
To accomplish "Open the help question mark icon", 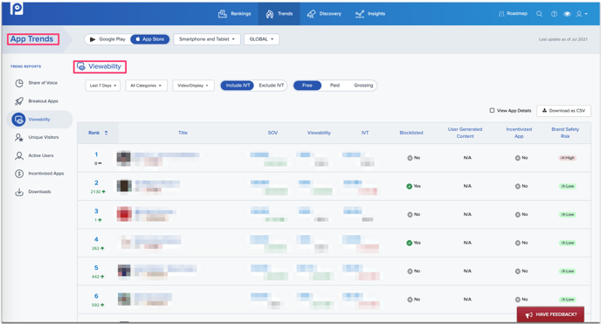I will tap(554, 14).
